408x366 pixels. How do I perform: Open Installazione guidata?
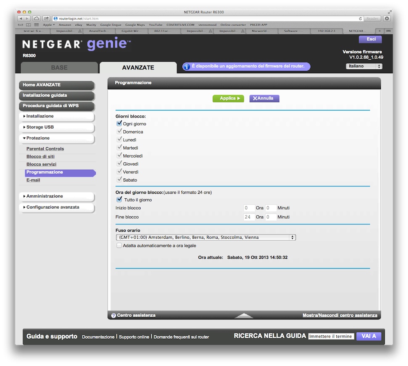[57, 95]
